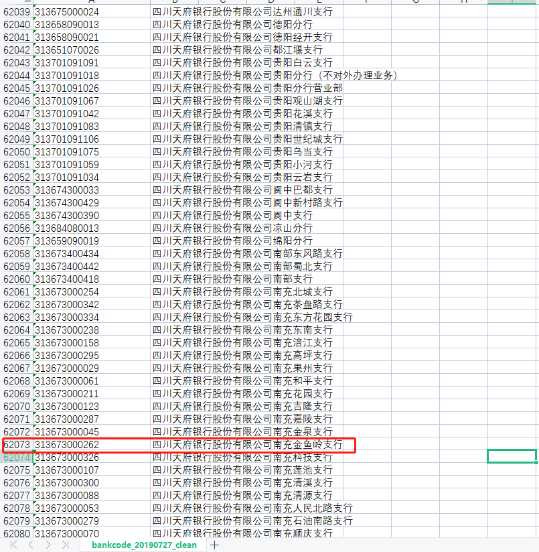Viewport: 539px width, 552px height.
Task: Click cell containing 313675000024
Action: tap(92, 12)
